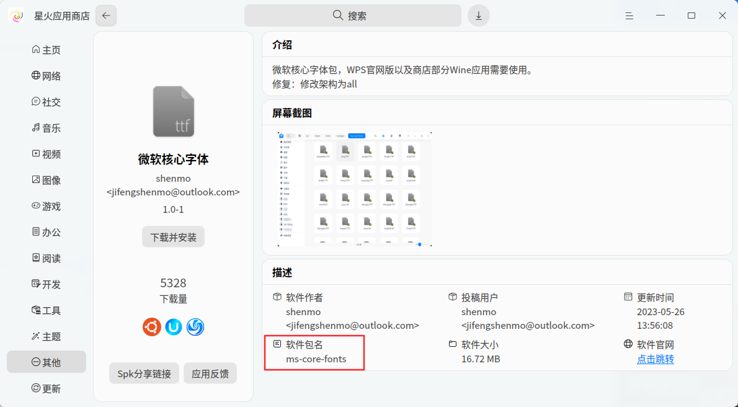Click the 16.72 MB size value

[481, 359]
